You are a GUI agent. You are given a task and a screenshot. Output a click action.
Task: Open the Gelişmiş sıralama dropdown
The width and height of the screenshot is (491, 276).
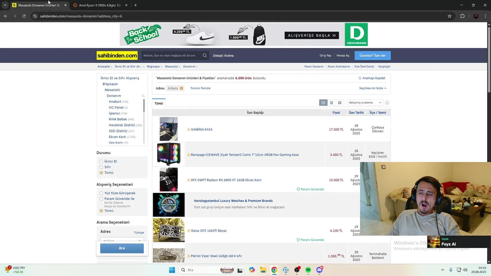coord(365,103)
